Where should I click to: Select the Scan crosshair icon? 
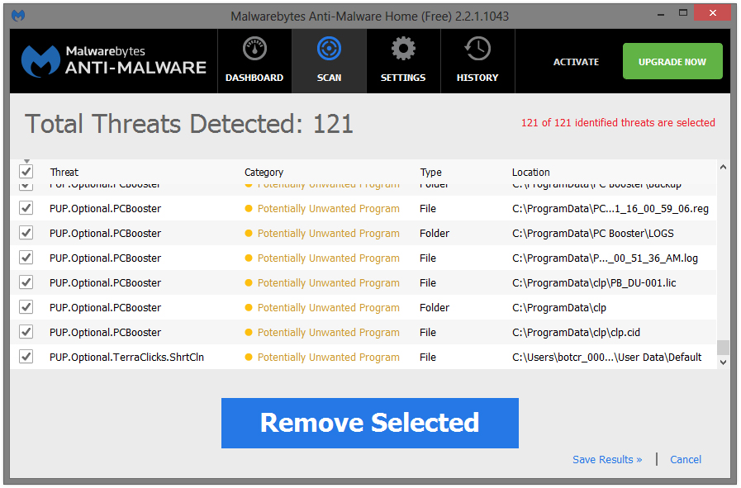(x=329, y=49)
